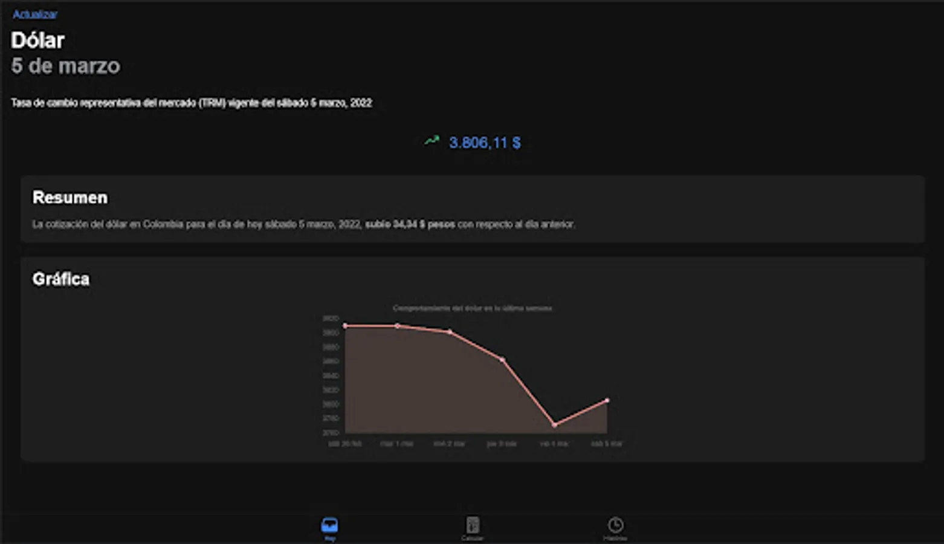Click the 'mié 2 mar' x-axis label
This screenshot has width=944, height=544.
449,444
